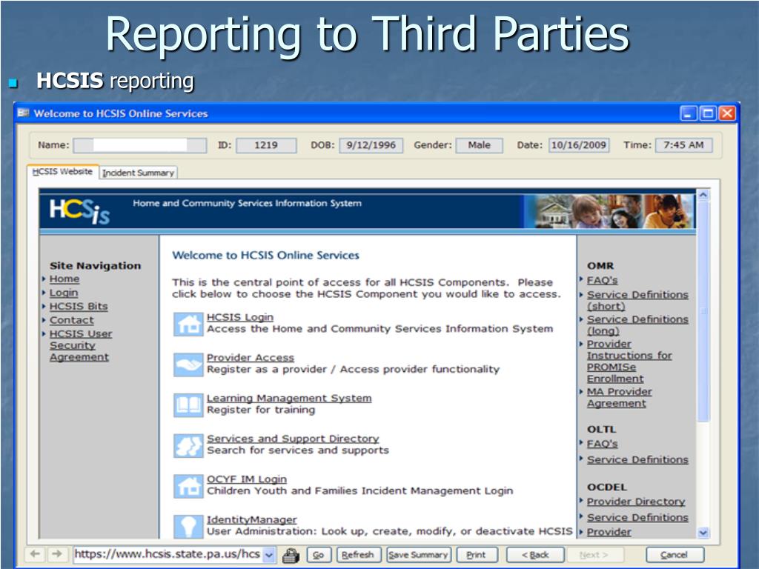Viewport: 759px width, 569px height.
Task: Open the MA Provider Agreement link
Action: 619,398
